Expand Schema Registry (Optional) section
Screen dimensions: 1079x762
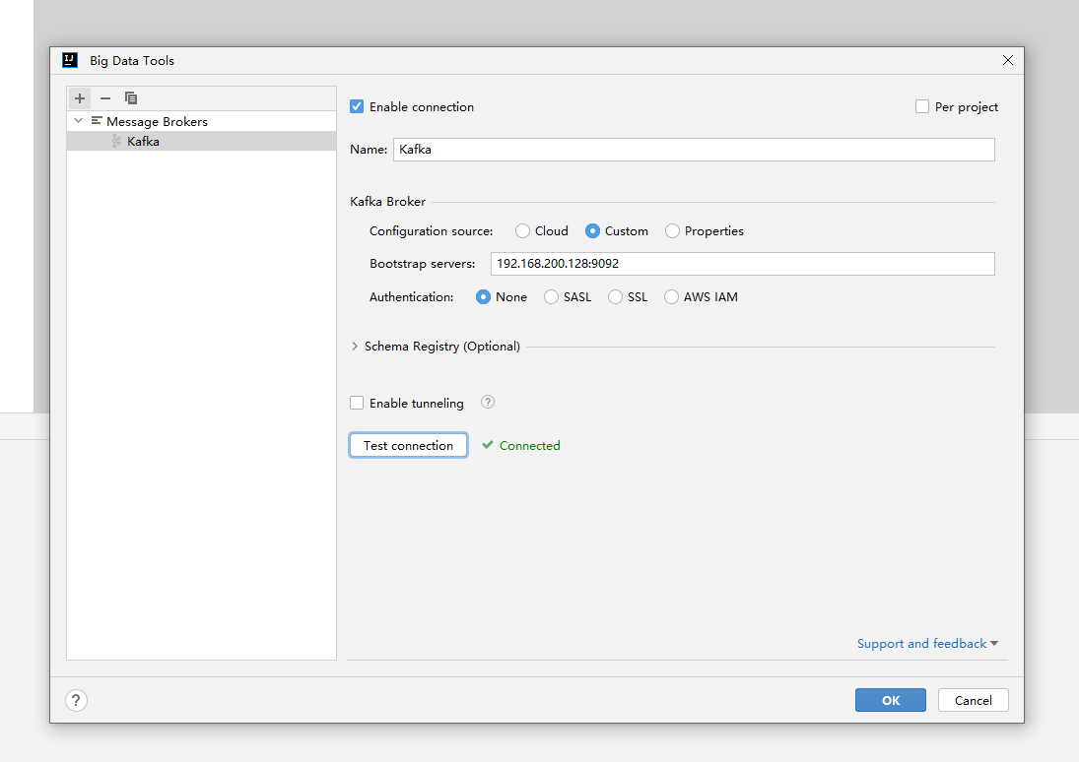click(x=355, y=347)
